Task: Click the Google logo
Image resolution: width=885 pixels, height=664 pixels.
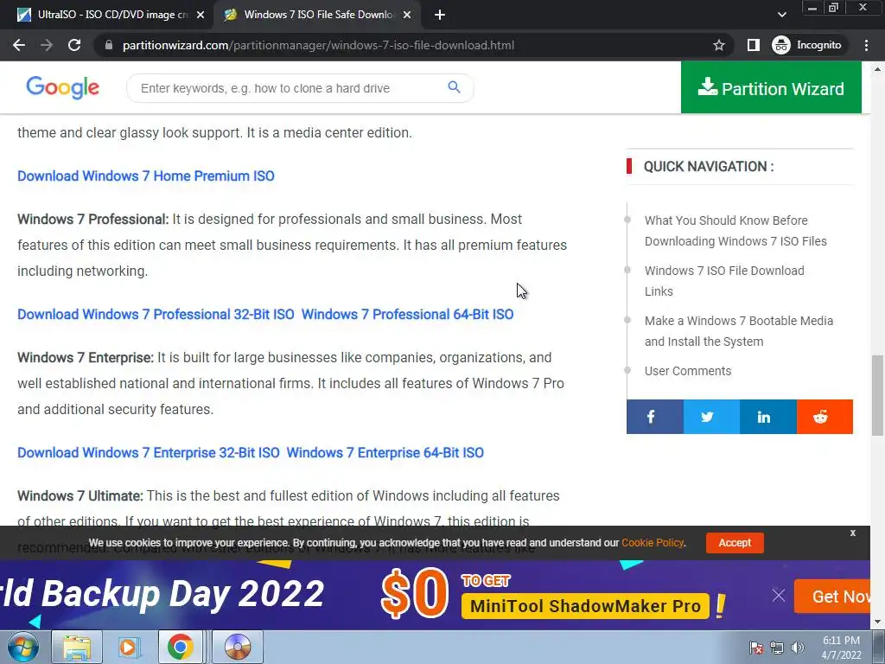Action: 62,87
